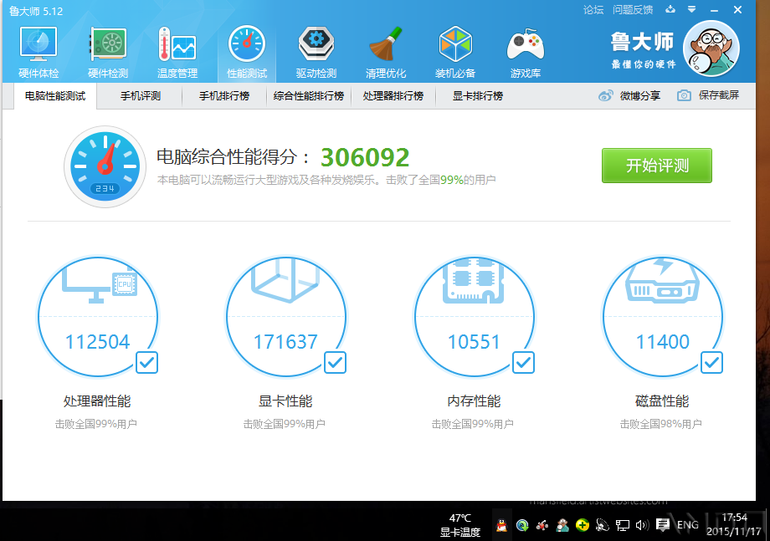Screen dimensions: 770x541
Task: Click the 磁盘性能 label
Action: click(663, 401)
